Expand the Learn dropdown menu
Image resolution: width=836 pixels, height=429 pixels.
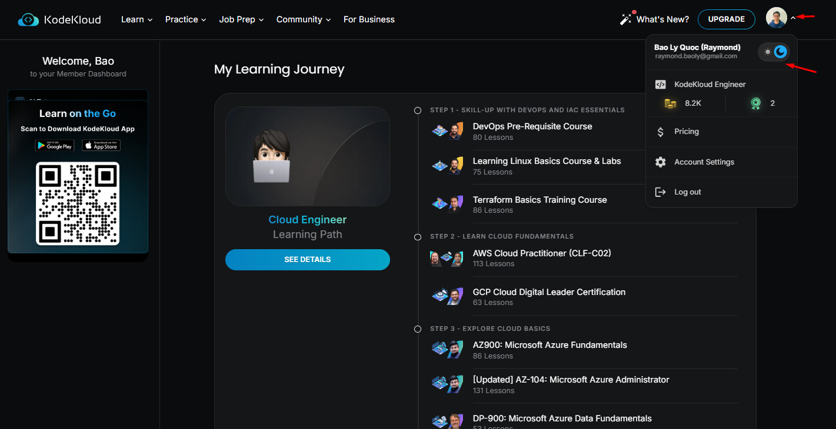coord(136,19)
